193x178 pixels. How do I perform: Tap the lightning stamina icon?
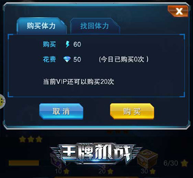pos(68,44)
